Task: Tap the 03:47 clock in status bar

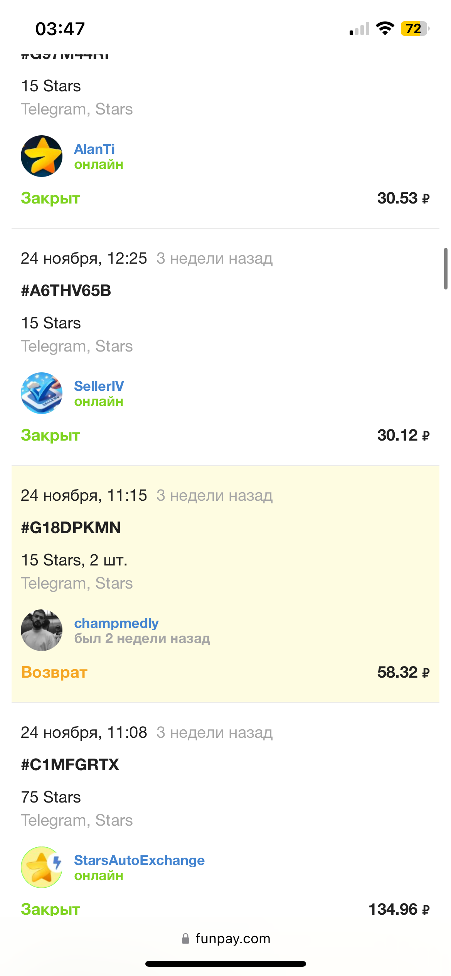Action: pos(60,29)
